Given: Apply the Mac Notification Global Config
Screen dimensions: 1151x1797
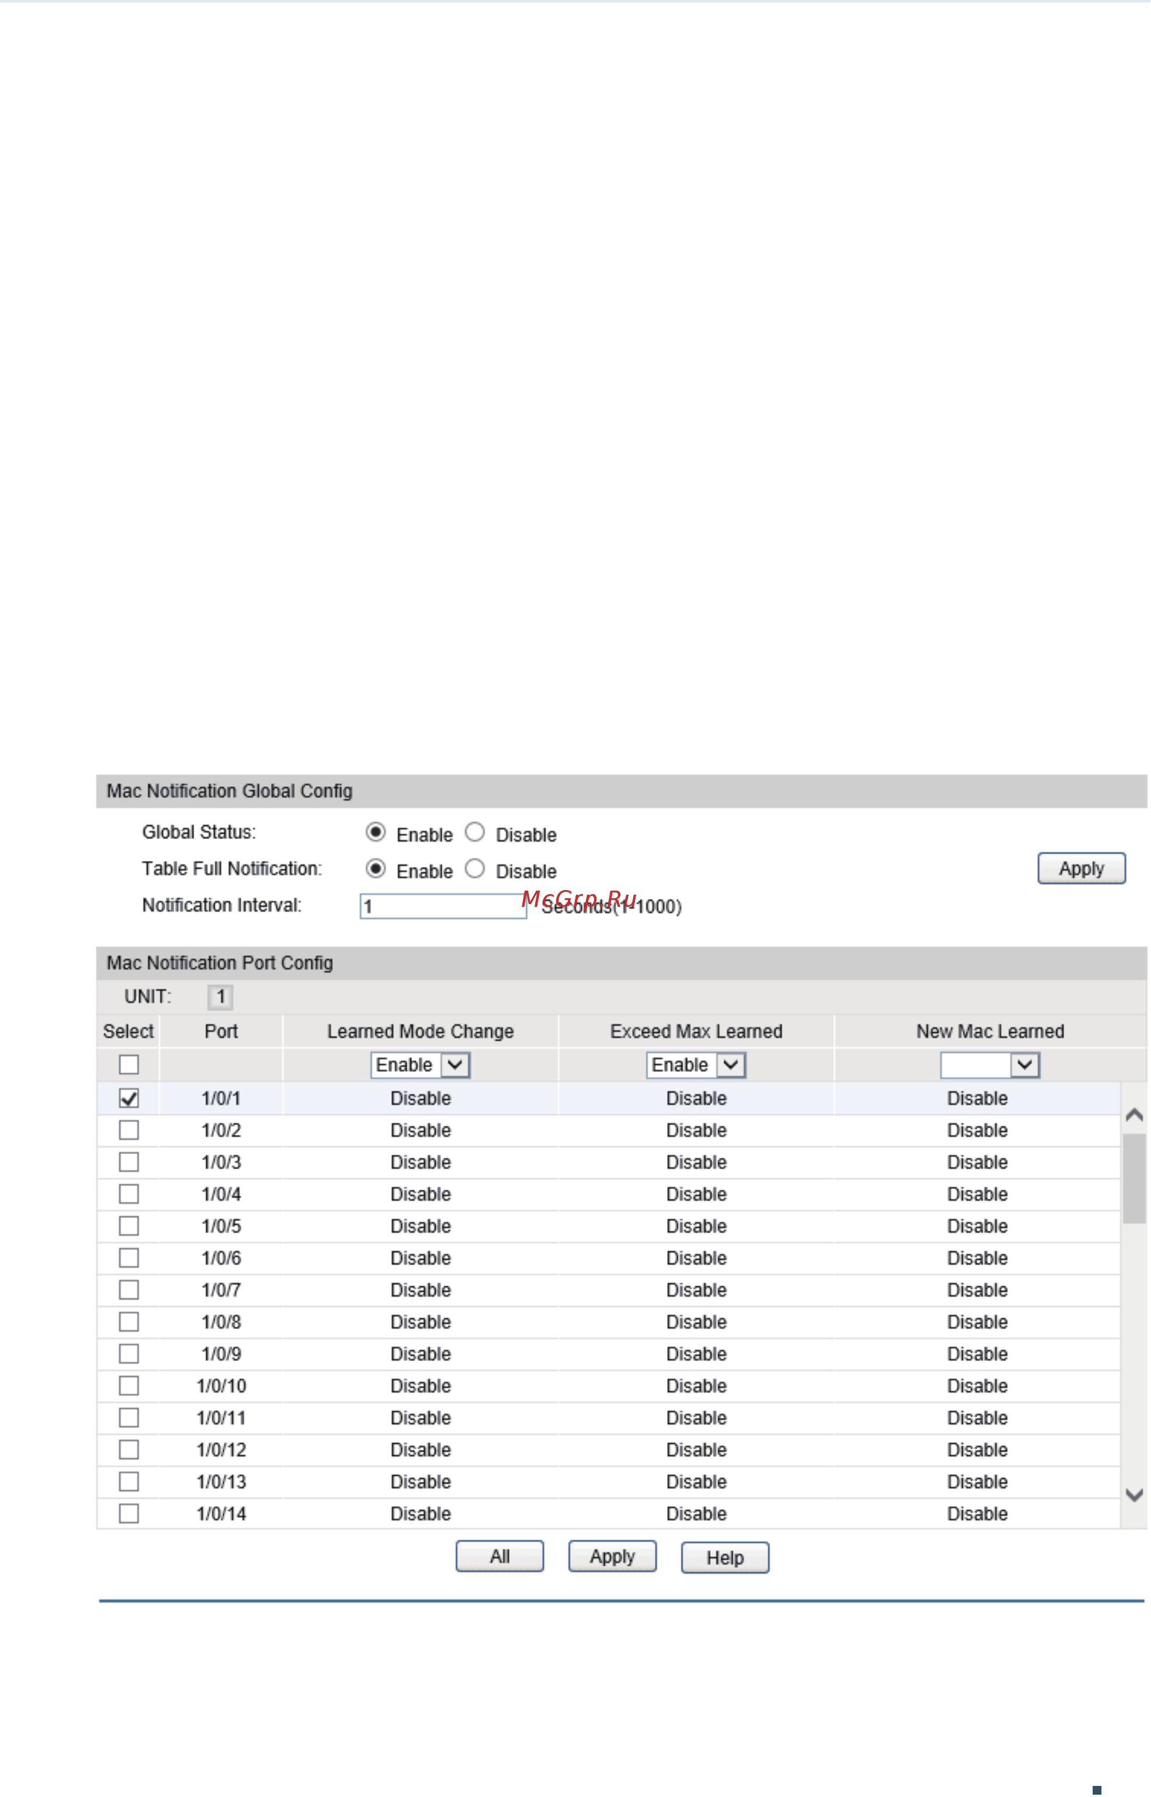Looking at the screenshot, I should click(1082, 869).
